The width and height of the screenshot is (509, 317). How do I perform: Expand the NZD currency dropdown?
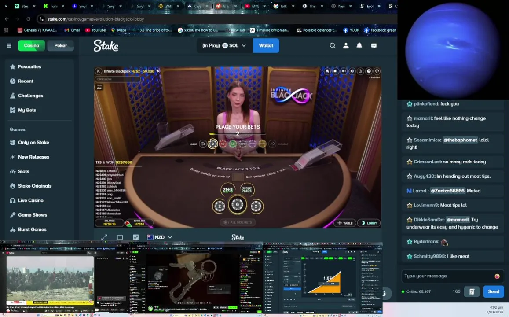click(x=159, y=237)
